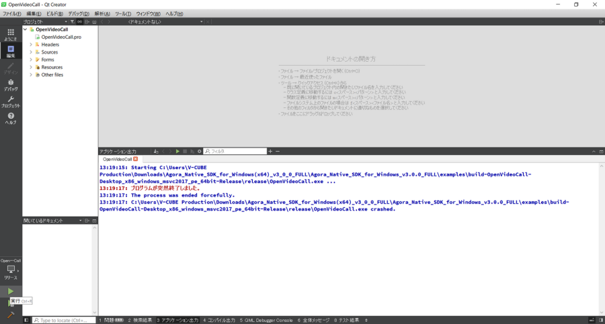The image size is (605, 324).
Task: Open the ヘルプ(H) menu
Action: tap(174, 13)
